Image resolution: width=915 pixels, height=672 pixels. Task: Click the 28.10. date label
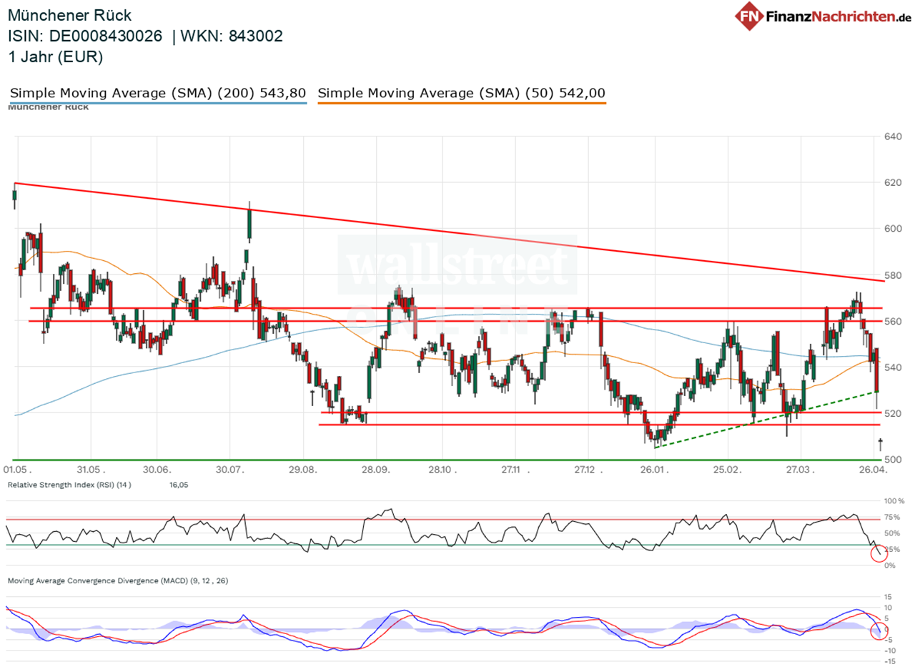(442, 470)
